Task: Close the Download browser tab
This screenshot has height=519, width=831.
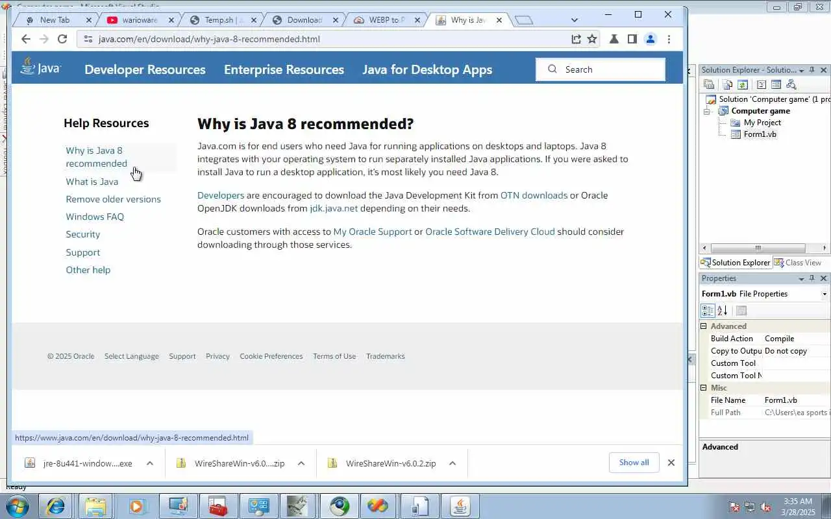Action: click(336, 20)
